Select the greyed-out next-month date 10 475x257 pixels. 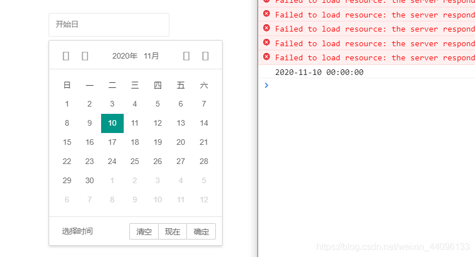pyautogui.click(x=158, y=200)
